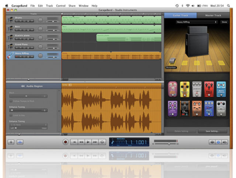Viewport: 236px width, 178px height.
Task: Open Spotlight search in the menu bar
Action: click(228, 6)
